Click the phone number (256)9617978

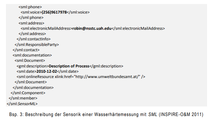click(x=54, y=12)
